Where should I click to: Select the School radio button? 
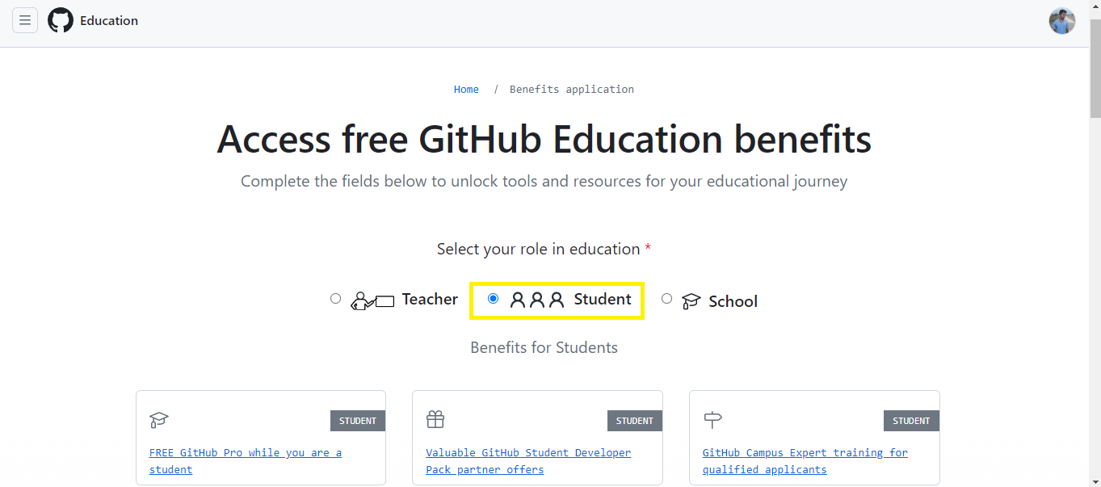pyautogui.click(x=666, y=299)
